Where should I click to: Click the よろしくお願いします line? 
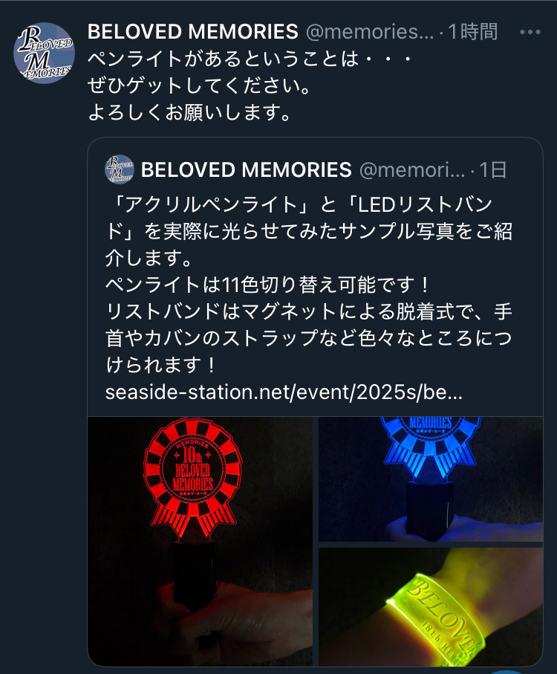tap(189, 112)
